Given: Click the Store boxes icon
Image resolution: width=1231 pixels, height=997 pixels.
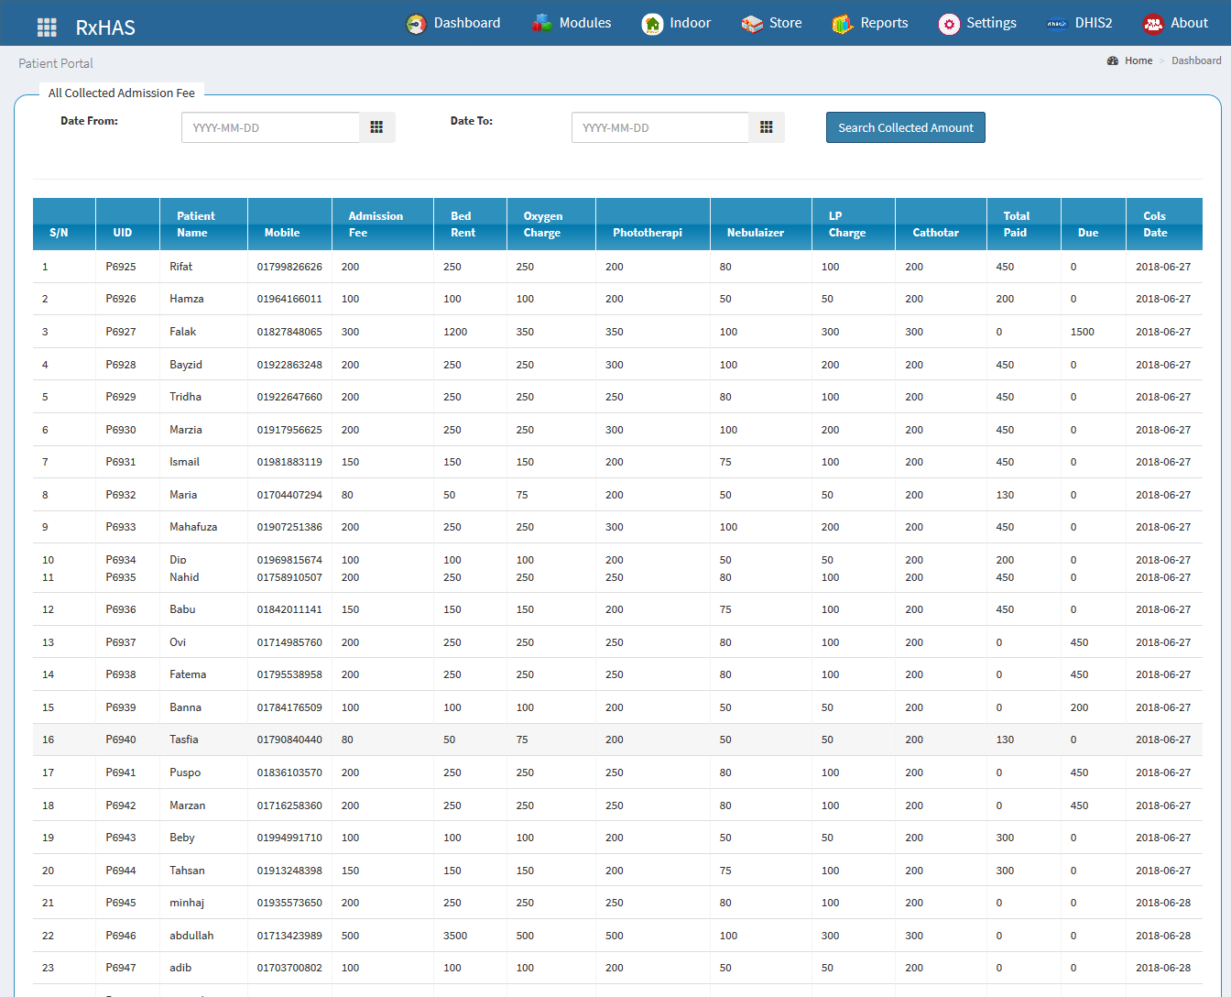Looking at the screenshot, I should pos(752,24).
